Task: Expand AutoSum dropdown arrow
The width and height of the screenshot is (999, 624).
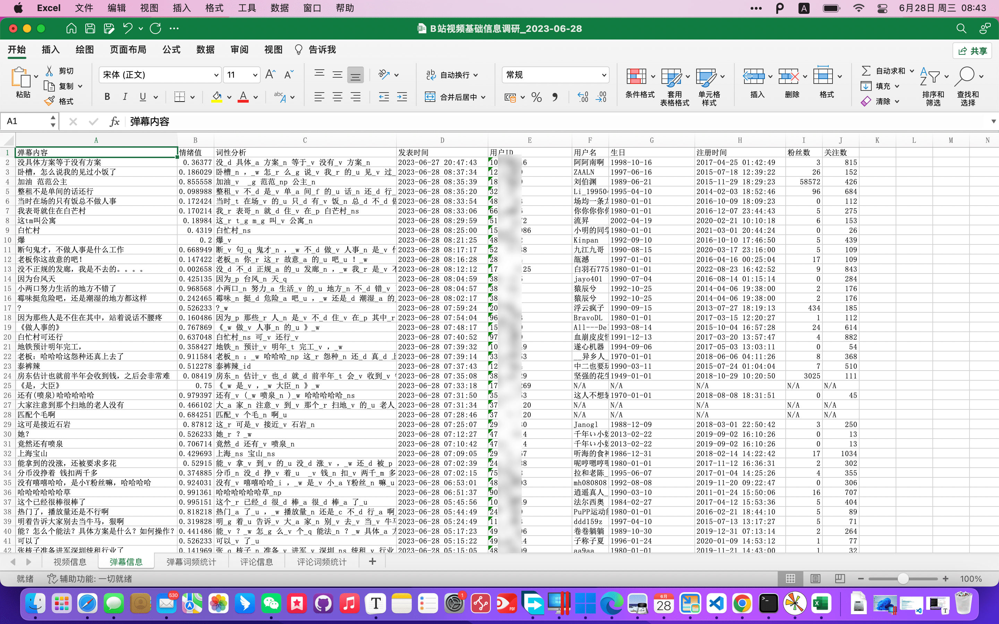Action: 912,71
